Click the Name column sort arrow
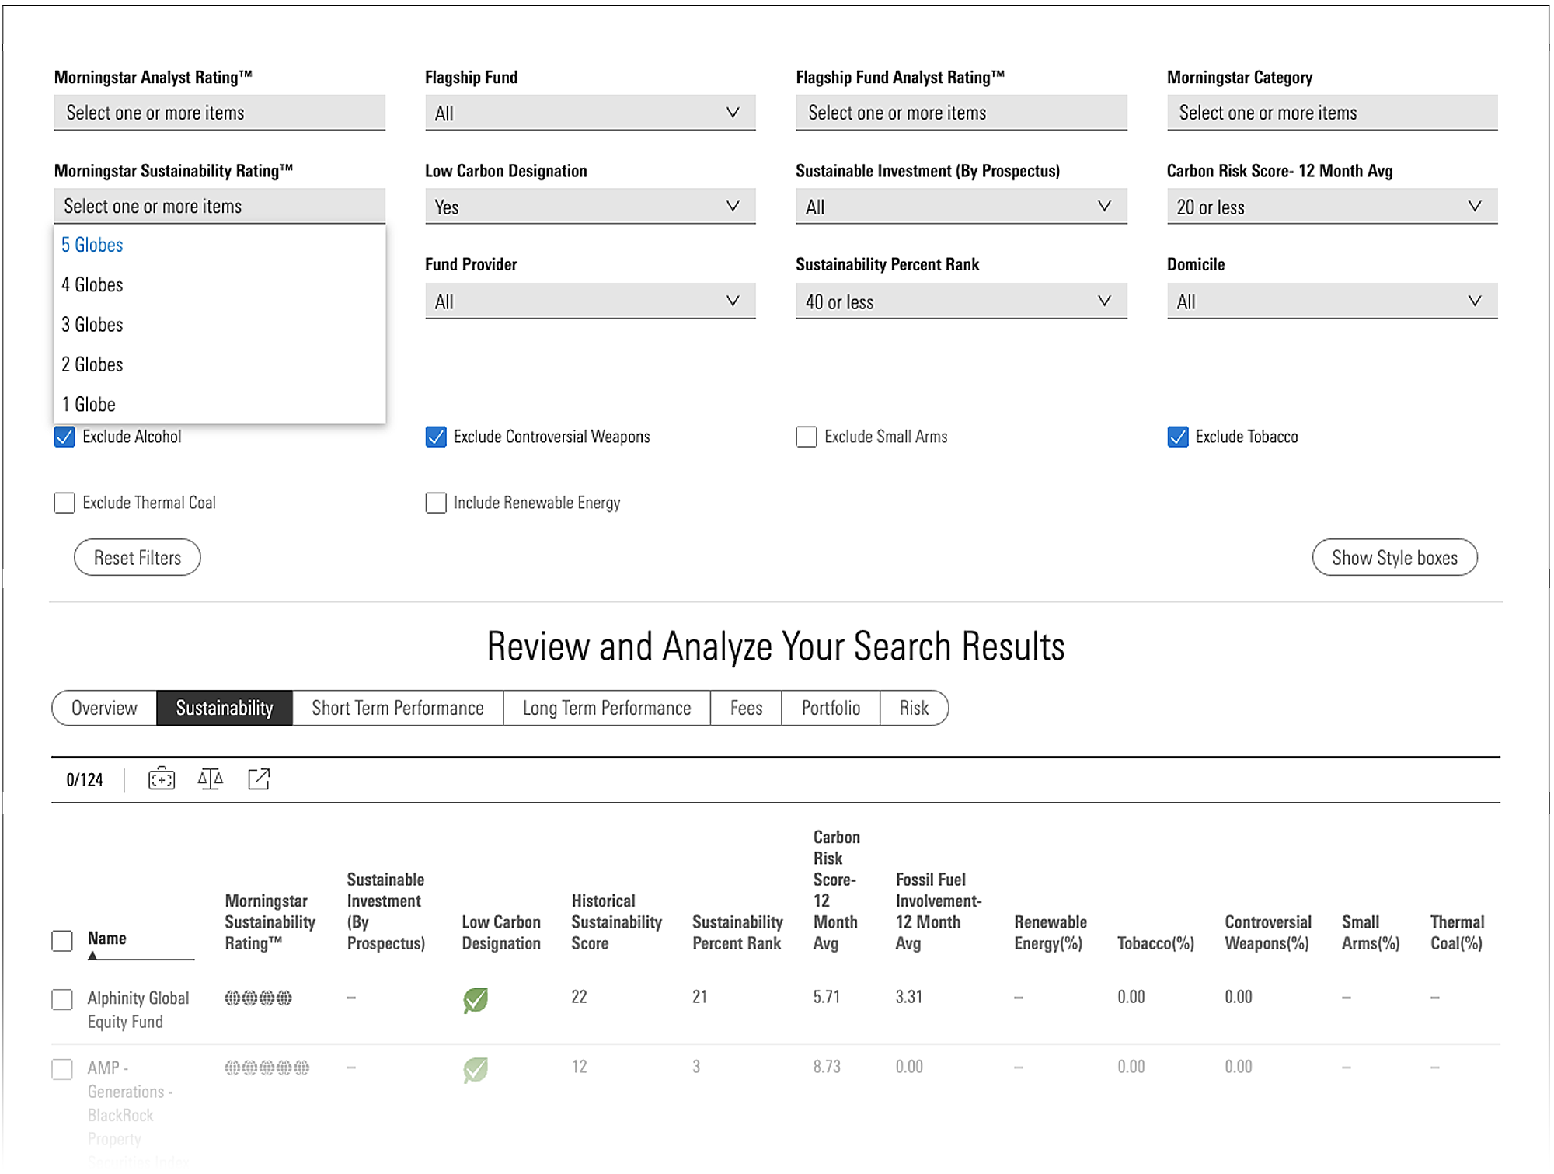This screenshot has width=1554, height=1174. 92,956
